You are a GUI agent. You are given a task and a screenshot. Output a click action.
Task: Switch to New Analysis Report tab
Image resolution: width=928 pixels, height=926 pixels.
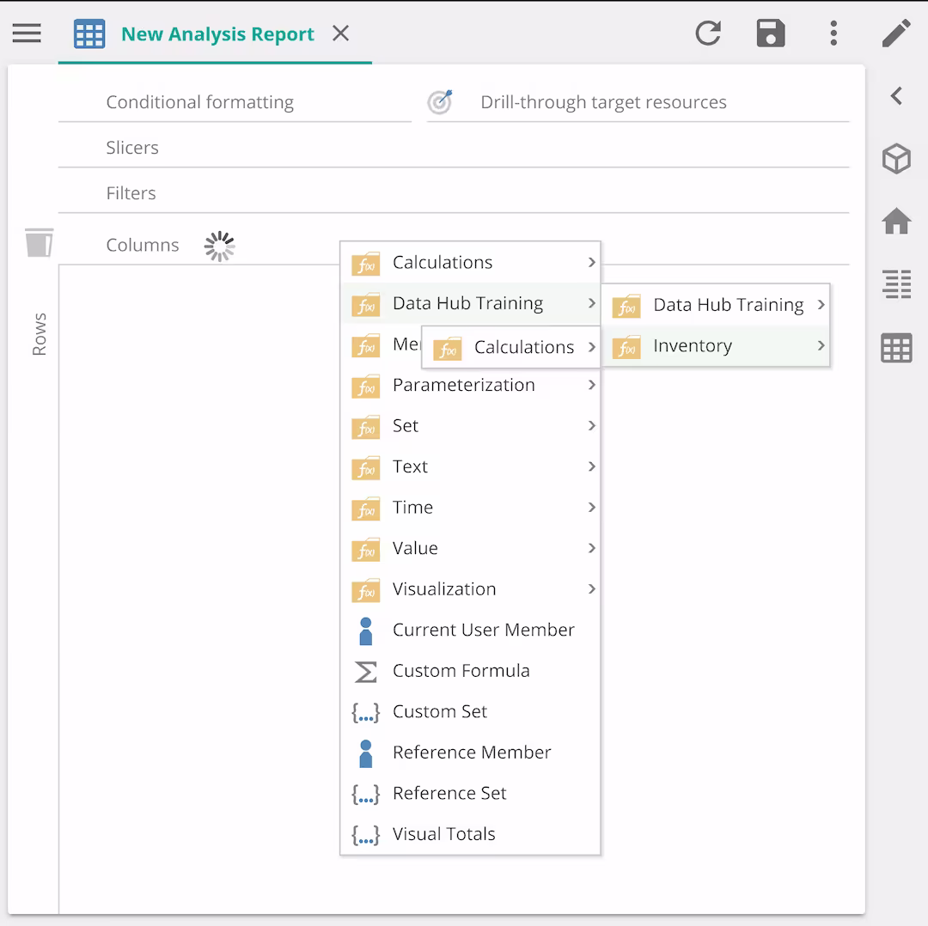pos(217,34)
